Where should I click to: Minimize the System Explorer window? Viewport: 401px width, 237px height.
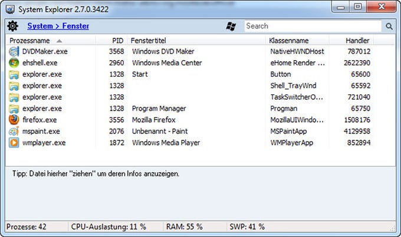[x=341, y=7]
